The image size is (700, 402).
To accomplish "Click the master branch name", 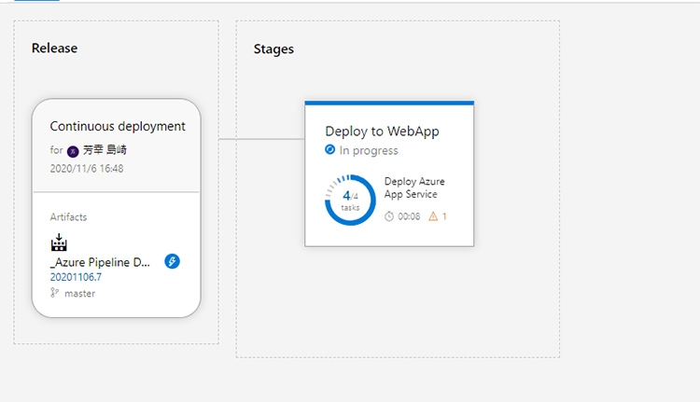I will tap(79, 293).
